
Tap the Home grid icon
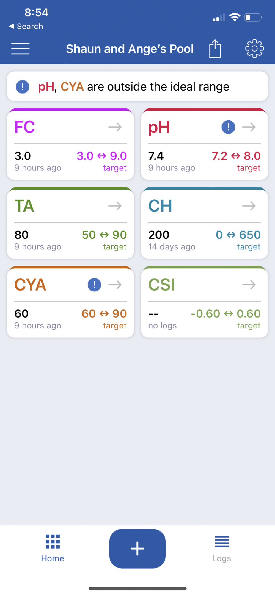click(53, 541)
